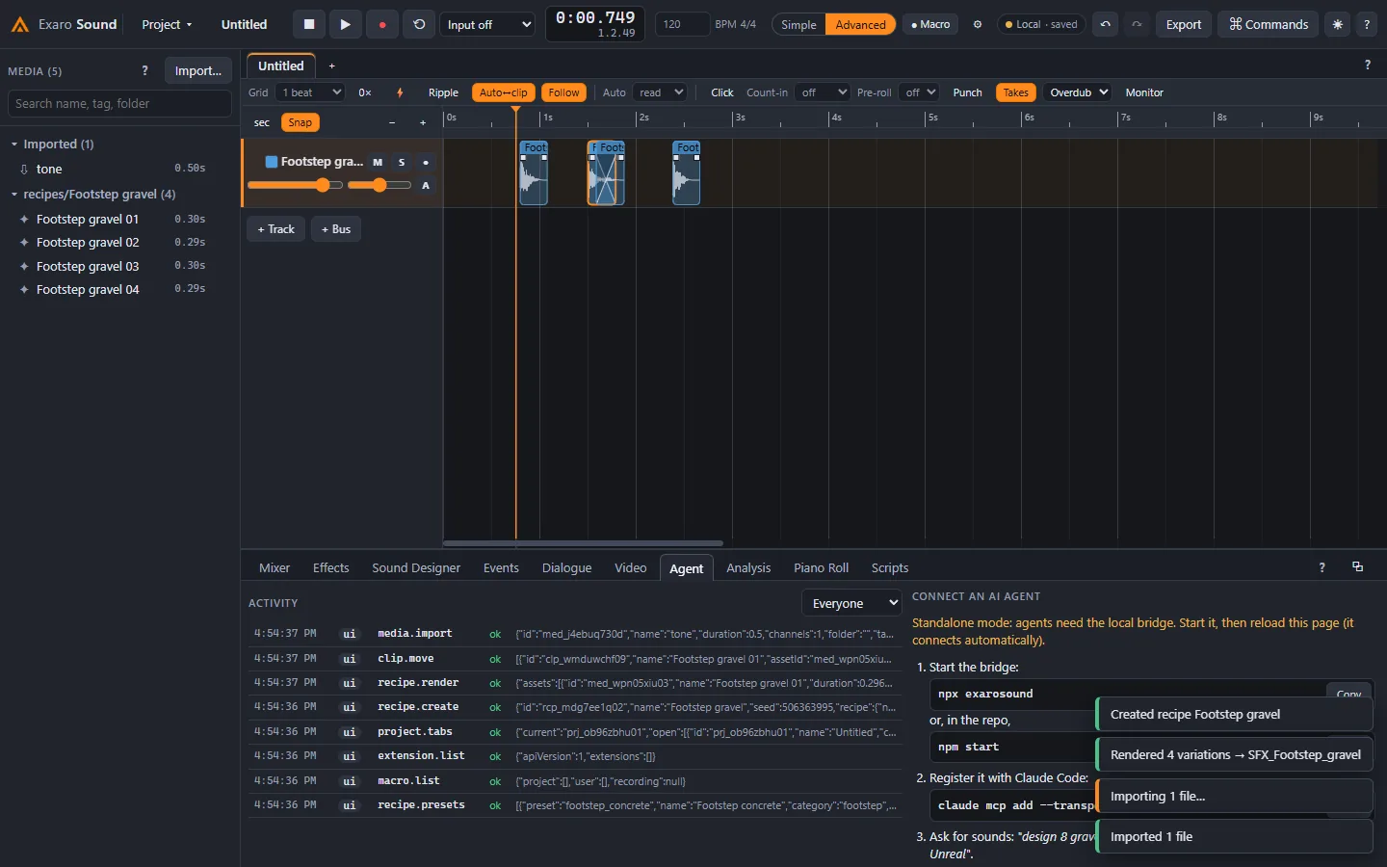This screenshot has height=867, width=1387.
Task: Open Media panel help question mark
Action: [144, 70]
